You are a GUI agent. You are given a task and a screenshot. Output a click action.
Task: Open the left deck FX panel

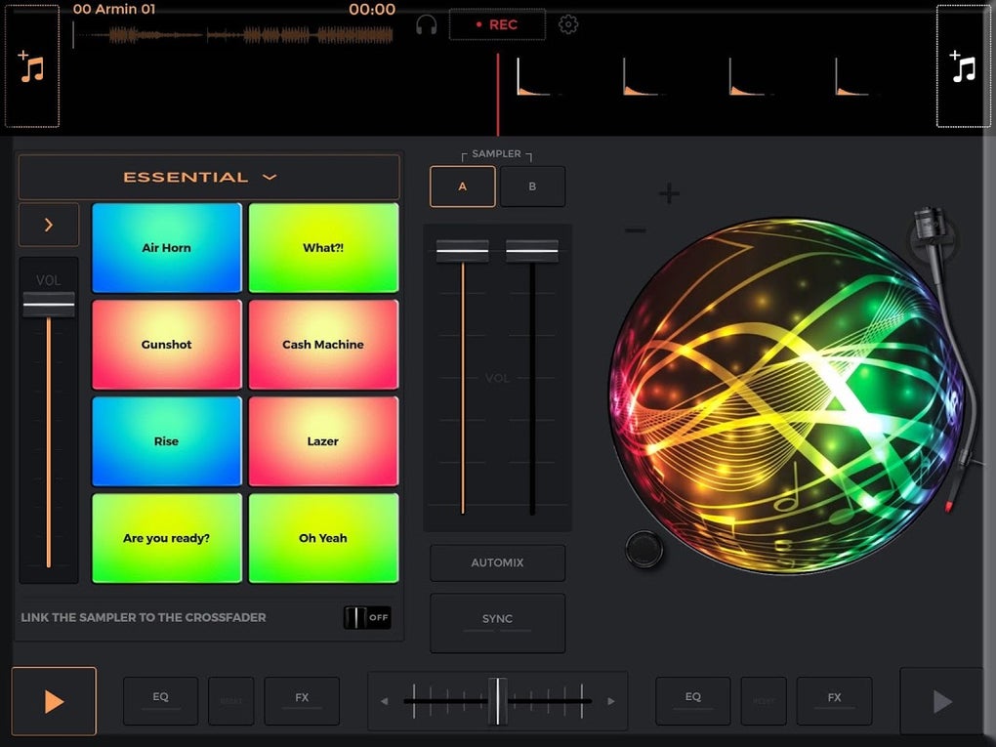click(302, 701)
